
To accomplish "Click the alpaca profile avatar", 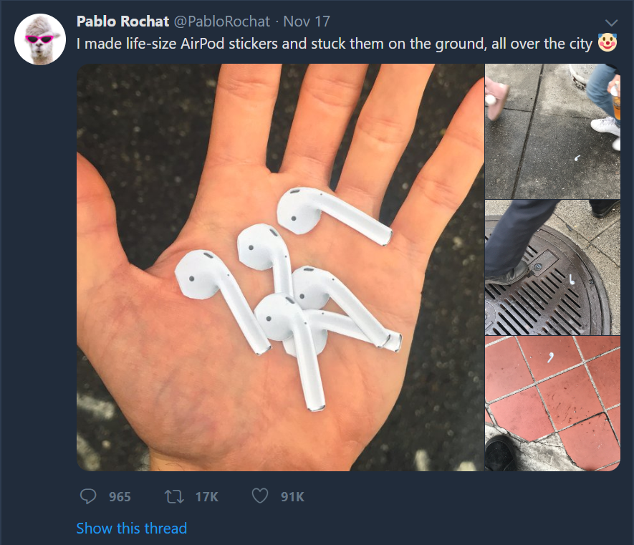I will [x=40, y=39].
